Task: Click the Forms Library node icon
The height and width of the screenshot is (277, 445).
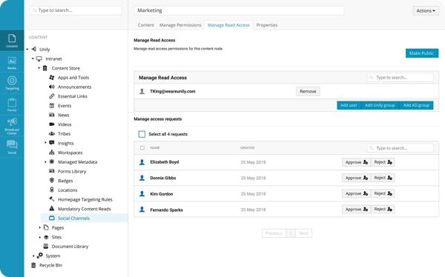Action: click(52, 171)
